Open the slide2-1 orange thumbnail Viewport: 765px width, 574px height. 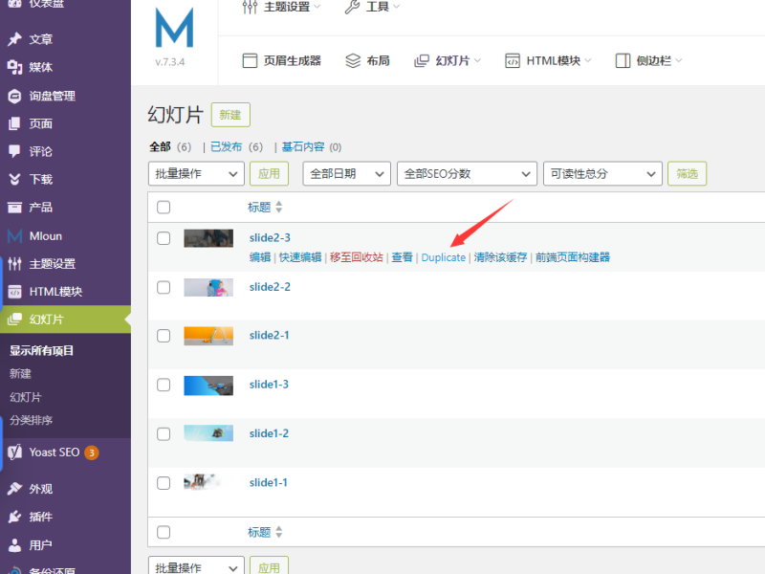(208, 336)
